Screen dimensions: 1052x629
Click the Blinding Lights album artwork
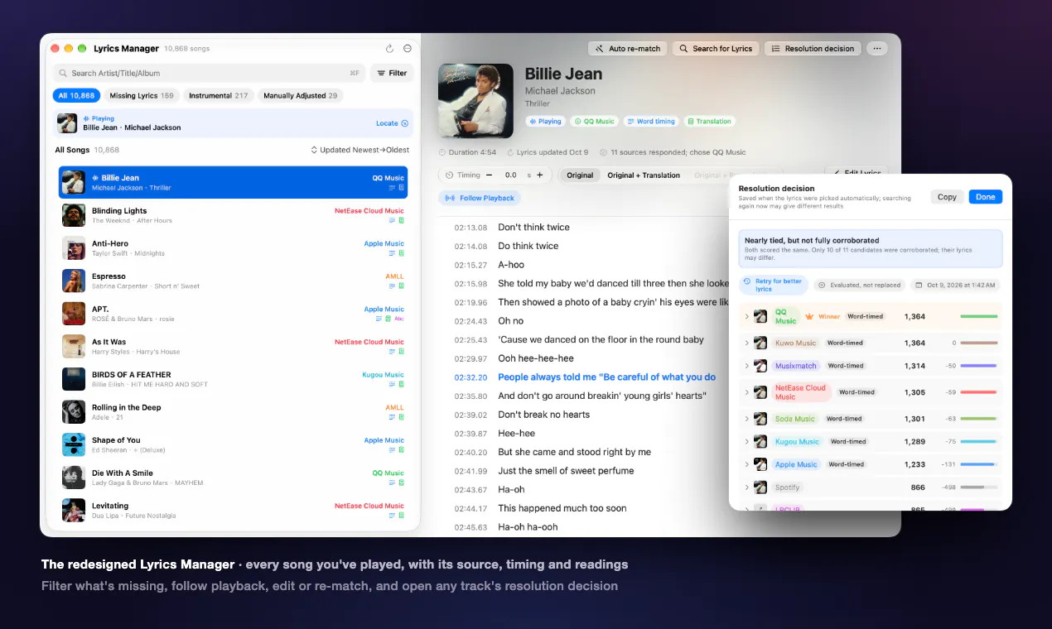point(74,215)
